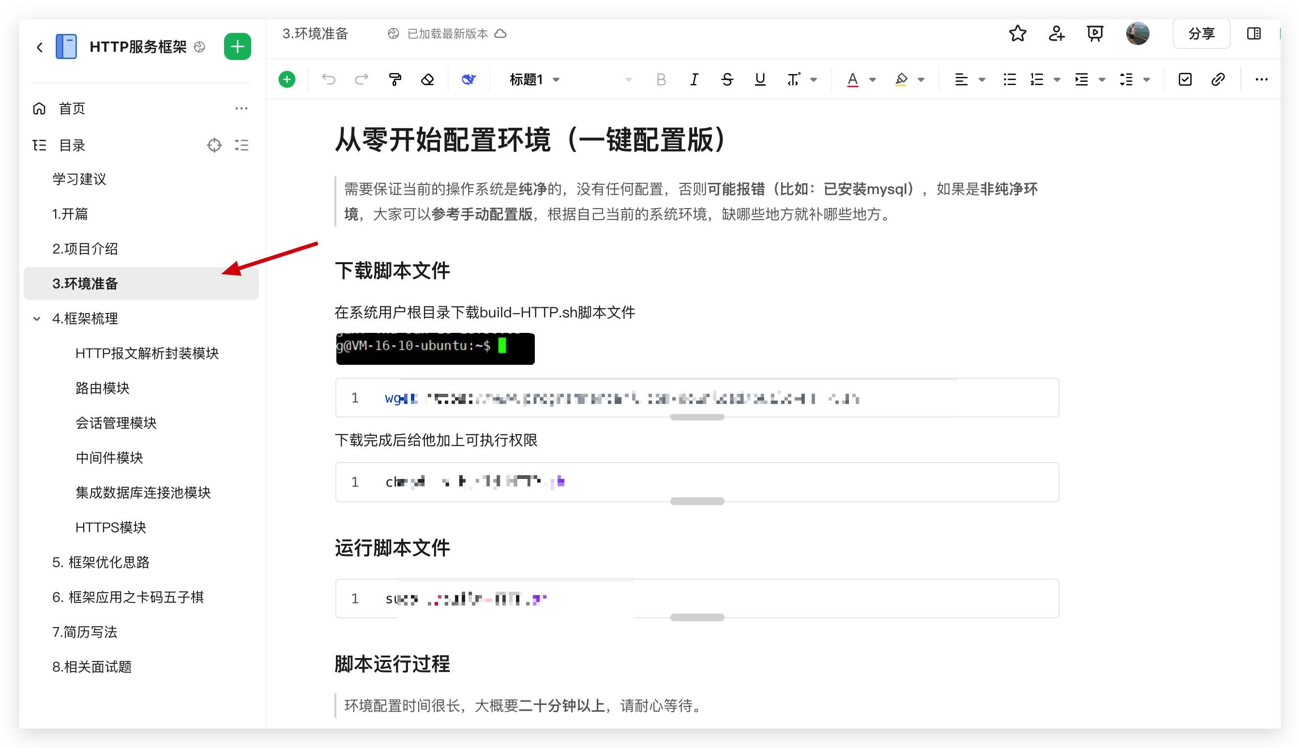Toggle bold formatting
The width and height of the screenshot is (1300, 748).
tap(661, 79)
